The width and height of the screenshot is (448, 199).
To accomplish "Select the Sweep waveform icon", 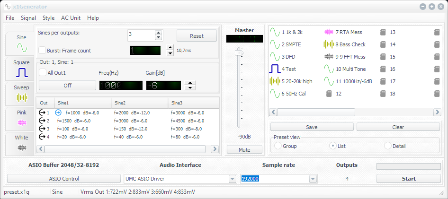I will [21, 97].
